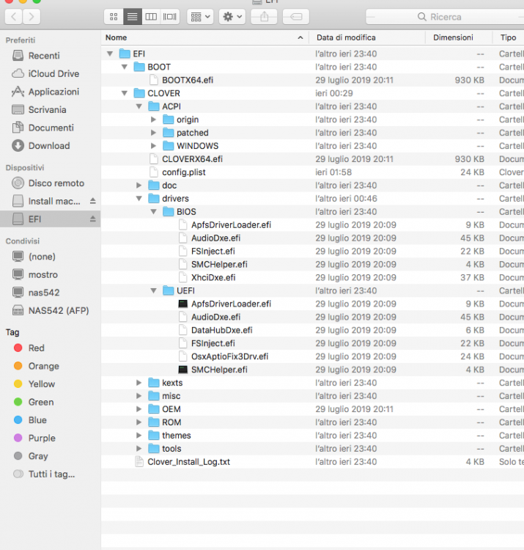This screenshot has width=524, height=550.
Task: Click the ROM folder icon
Action: point(154,422)
